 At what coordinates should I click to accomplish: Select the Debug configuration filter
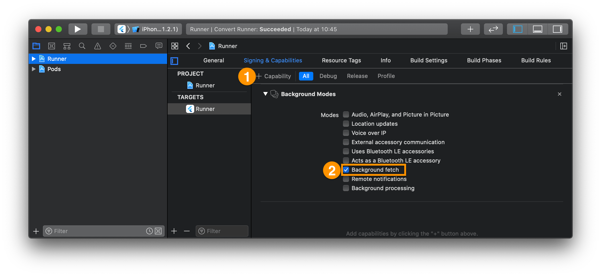coord(328,76)
